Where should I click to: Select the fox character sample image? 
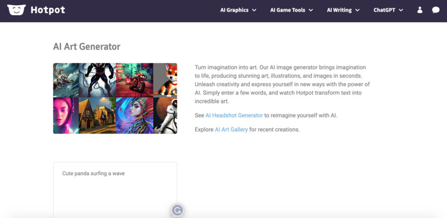165,80
